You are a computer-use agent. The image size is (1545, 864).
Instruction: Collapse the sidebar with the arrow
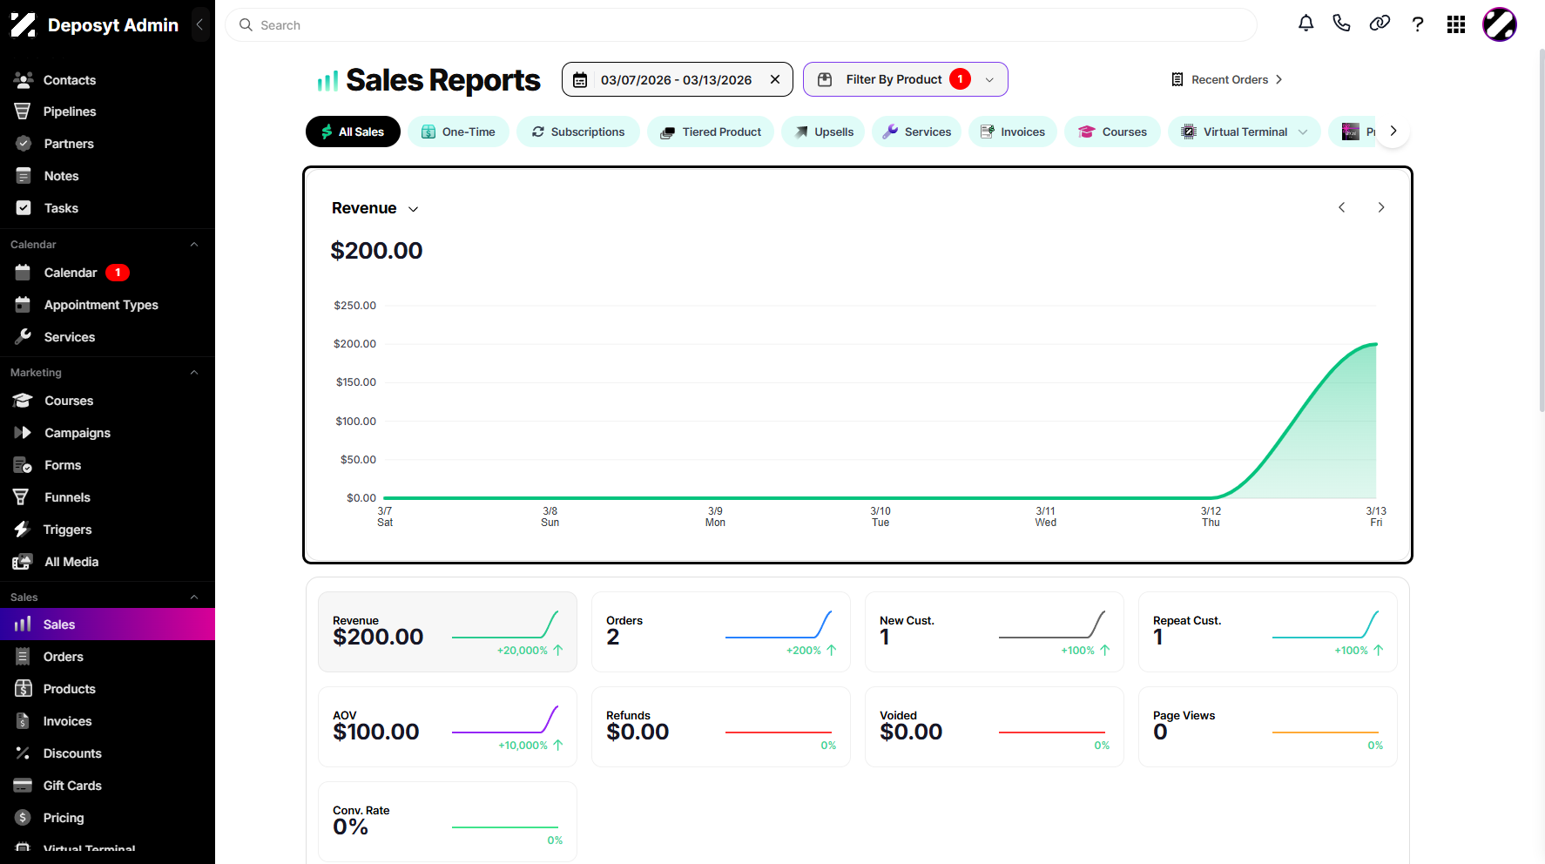199,24
